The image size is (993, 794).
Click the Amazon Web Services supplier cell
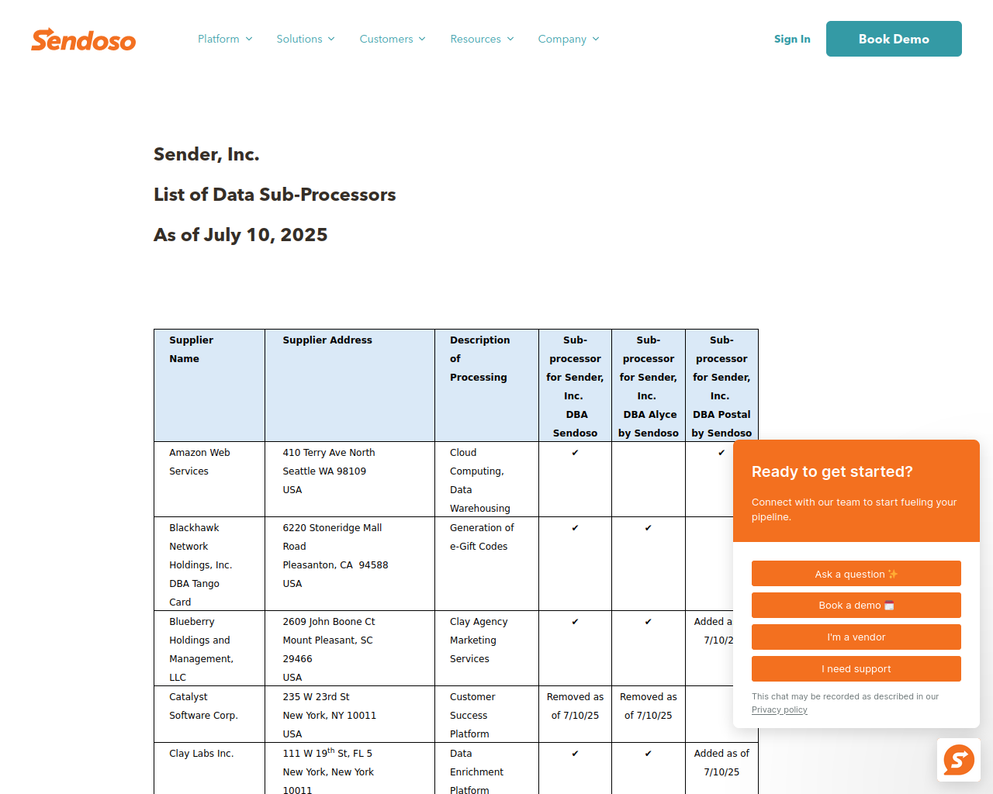[x=209, y=479]
